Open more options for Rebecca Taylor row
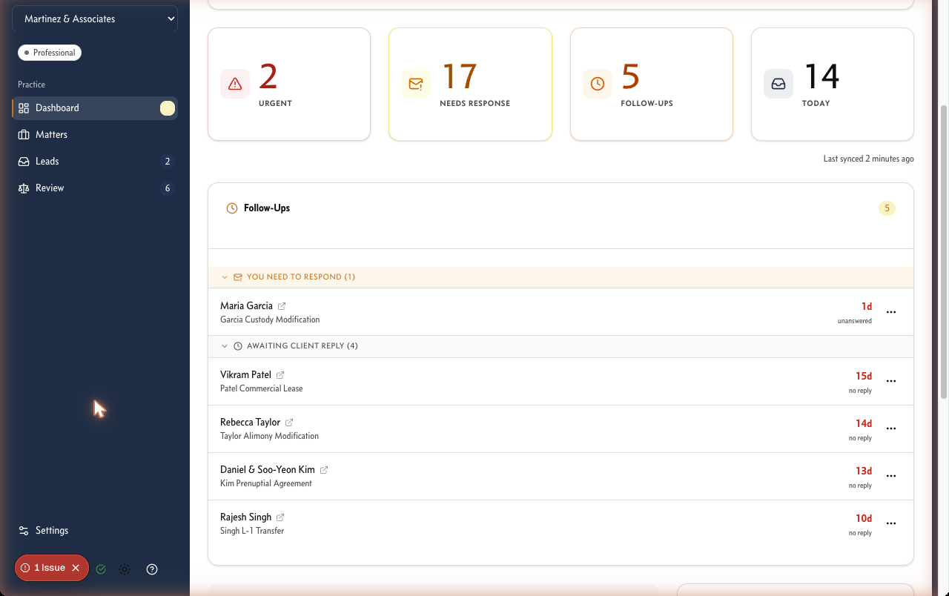Image resolution: width=949 pixels, height=596 pixels. (x=891, y=428)
